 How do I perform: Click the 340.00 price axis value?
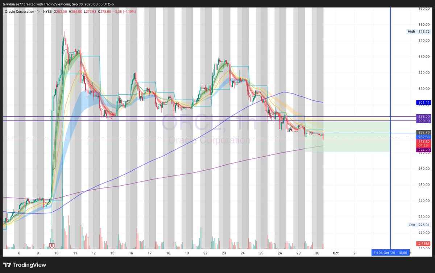pos(424,40)
